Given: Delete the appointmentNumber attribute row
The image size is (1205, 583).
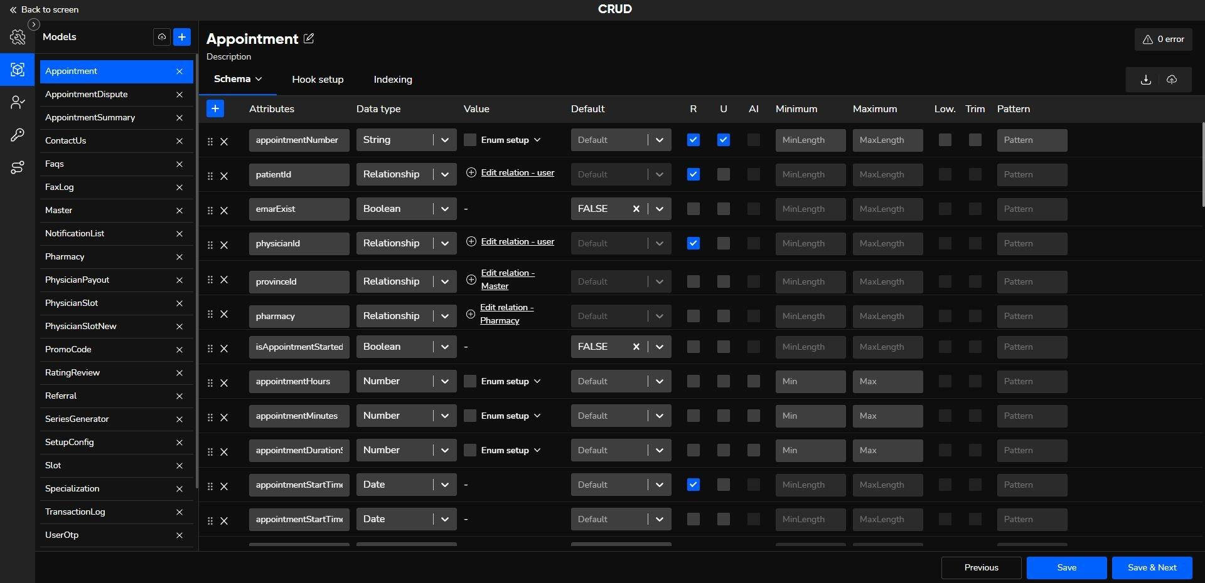Looking at the screenshot, I should tap(224, 142).
